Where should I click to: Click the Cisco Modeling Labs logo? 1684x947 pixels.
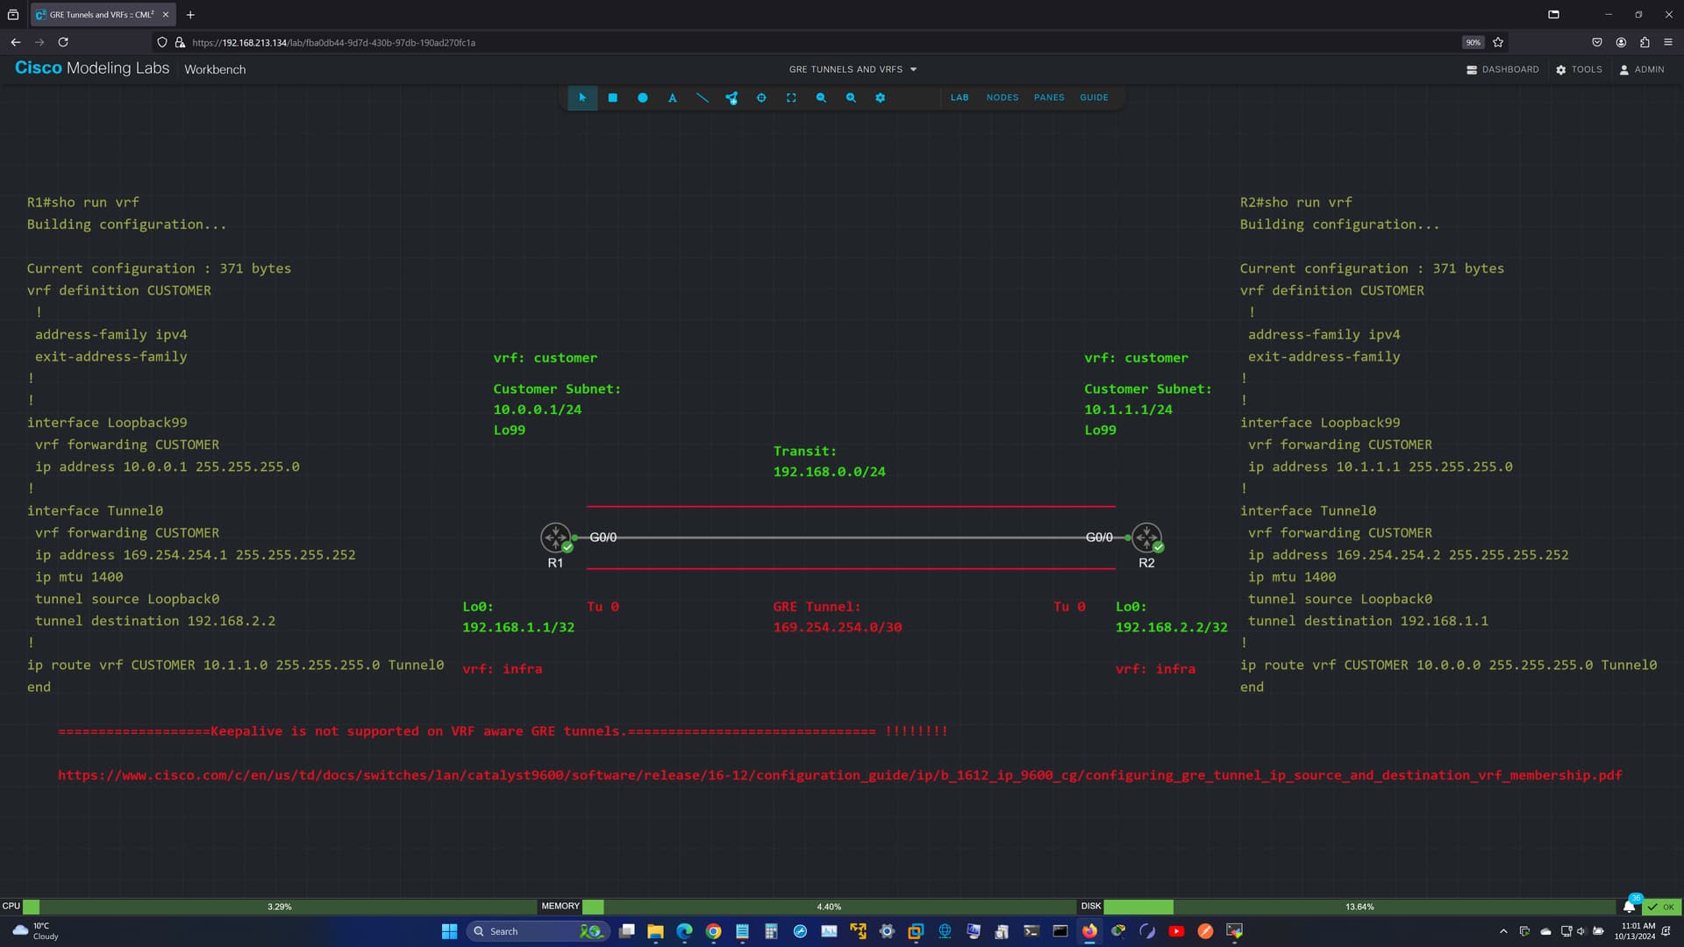point(92,68)
